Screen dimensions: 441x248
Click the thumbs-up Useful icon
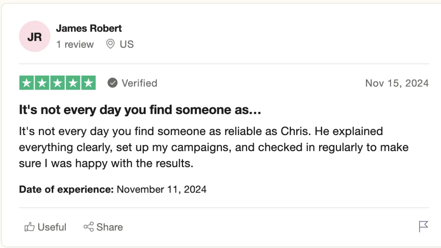coord(29,227)
